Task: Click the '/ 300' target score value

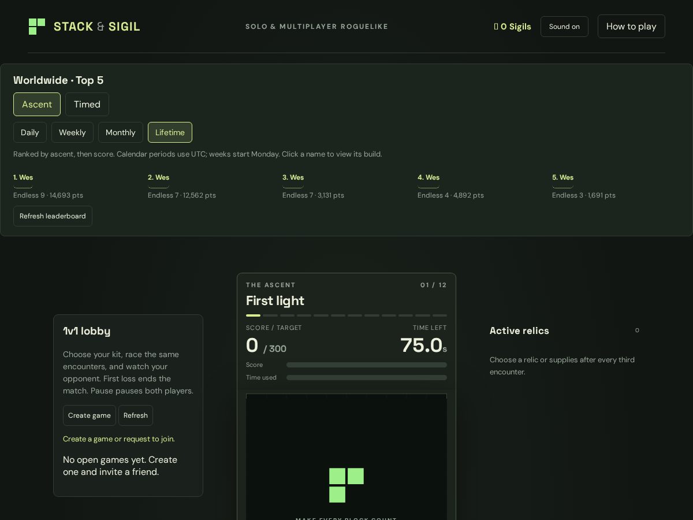Action: [275, 349]
